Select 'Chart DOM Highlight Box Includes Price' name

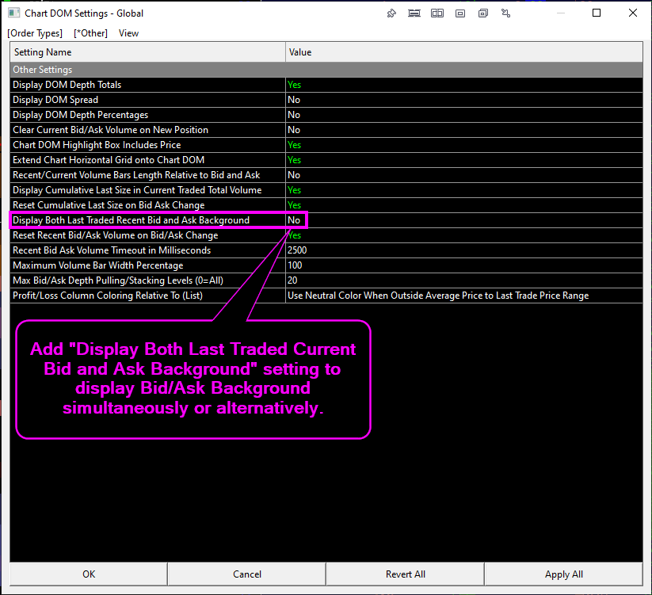click(147, 145)
